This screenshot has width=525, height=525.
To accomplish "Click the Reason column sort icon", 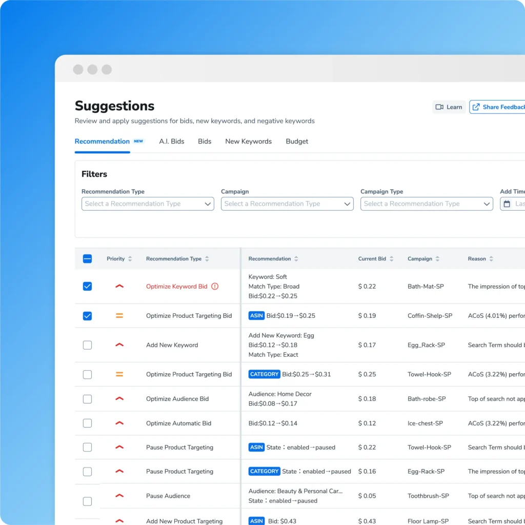I will coord(491,259).
